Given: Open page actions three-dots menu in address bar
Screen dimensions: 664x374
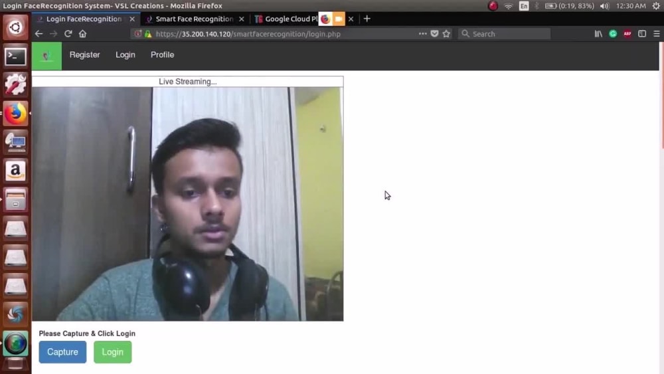Looking at the screenshot, I should point(422,34).
